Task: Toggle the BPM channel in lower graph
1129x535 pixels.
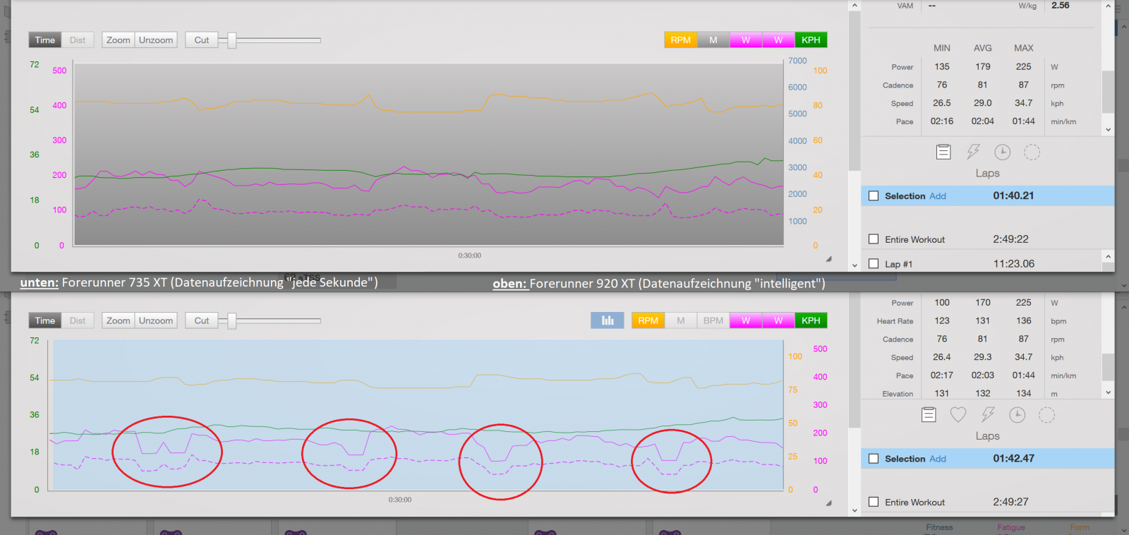Action: 713,320
